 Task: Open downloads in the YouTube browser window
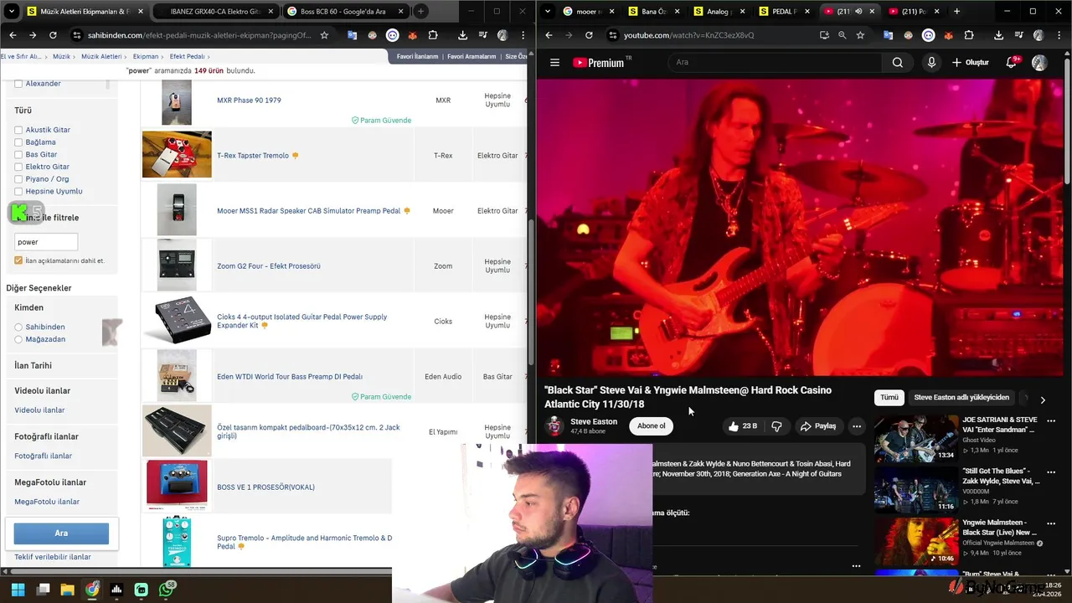pyautogui.click(x=998, y=35)
